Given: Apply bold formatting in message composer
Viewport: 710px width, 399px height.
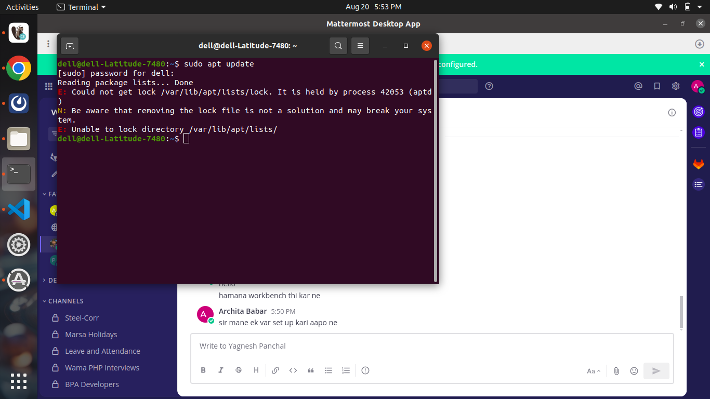Looking at the screenshot, I should [x=203, y=370].
